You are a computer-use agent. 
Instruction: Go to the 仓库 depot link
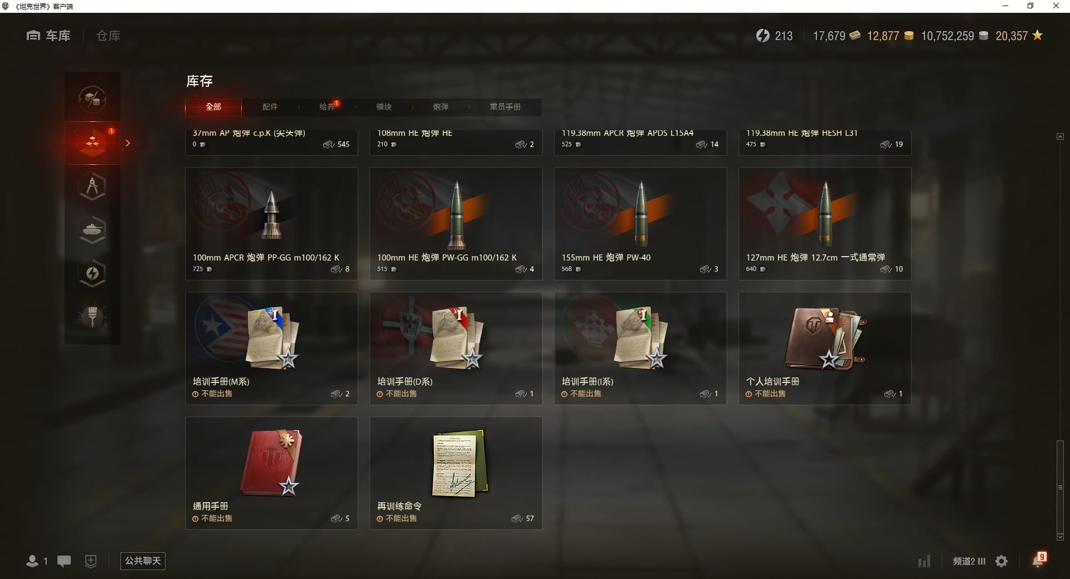click(x=108, y=36)
